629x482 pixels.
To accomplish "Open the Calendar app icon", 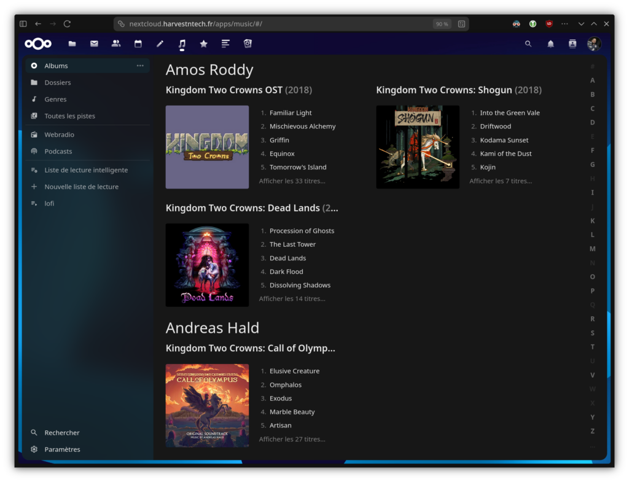I will (138, 44).
